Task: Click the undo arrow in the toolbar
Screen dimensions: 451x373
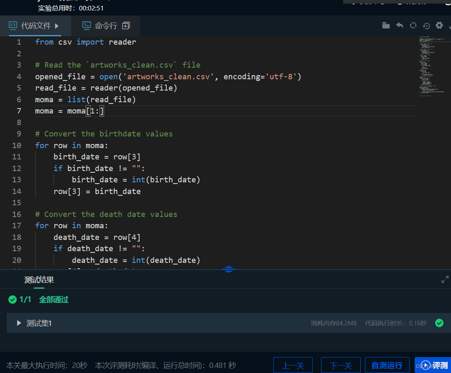Action: (x=399, y=25)
